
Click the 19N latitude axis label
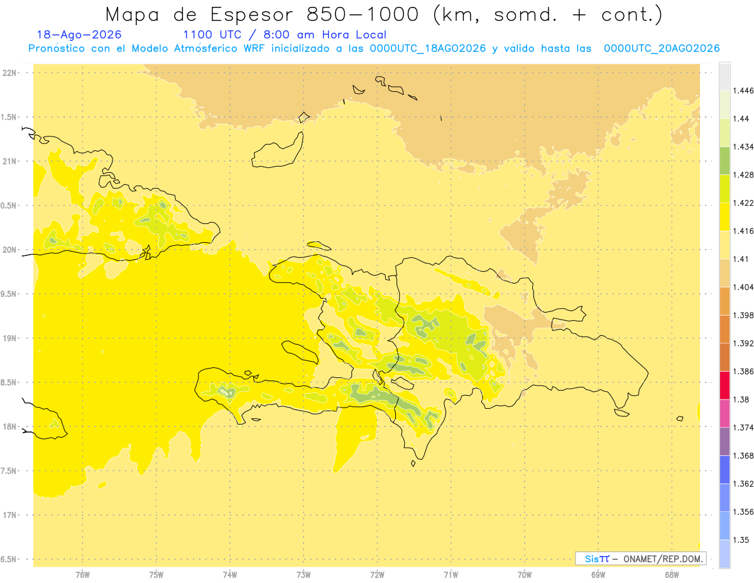click(9, 338)
